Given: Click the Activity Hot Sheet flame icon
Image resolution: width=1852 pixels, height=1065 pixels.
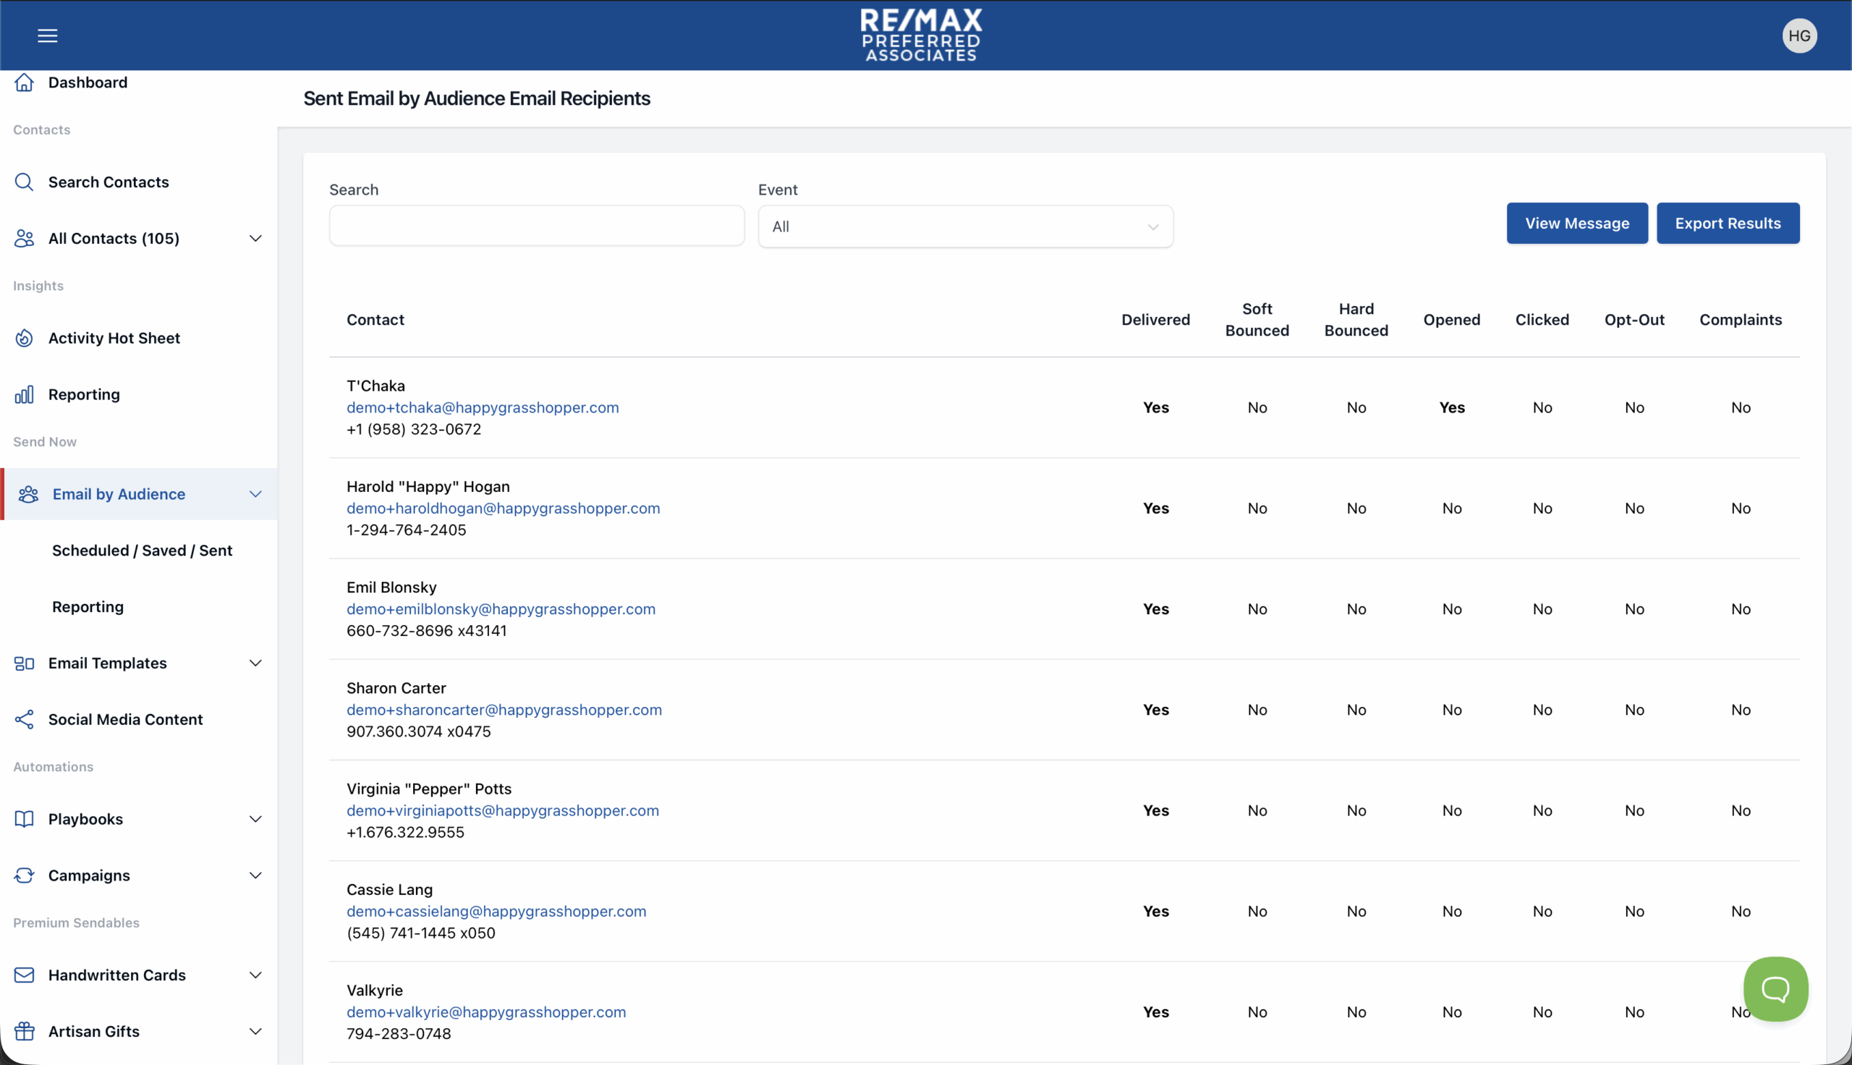Looking at the screenshot, I should [x=24, y=338].
